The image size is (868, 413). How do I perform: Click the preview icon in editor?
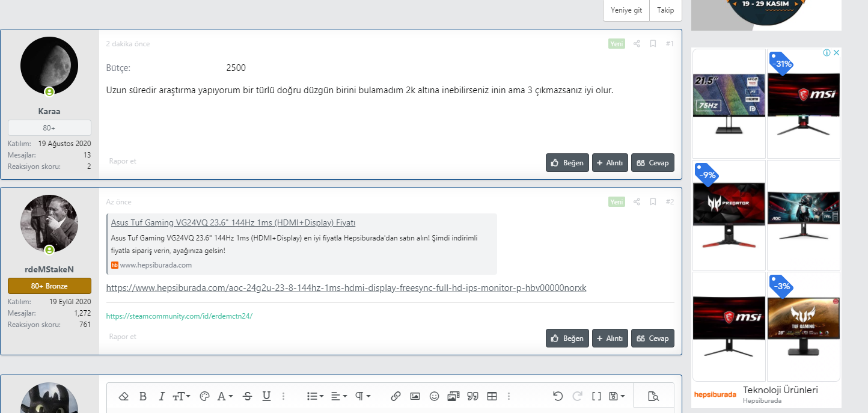(653, 396)
